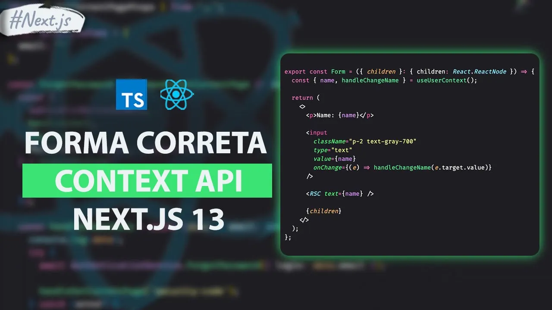Click the 'export const Form' code line
The image size is (552, 310).
click(409, 72)
